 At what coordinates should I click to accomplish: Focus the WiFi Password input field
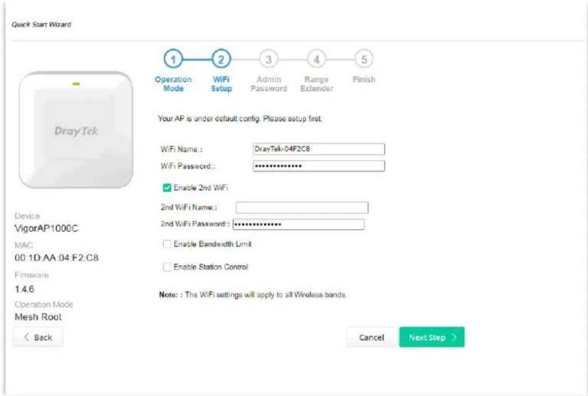tap(319, 166)
